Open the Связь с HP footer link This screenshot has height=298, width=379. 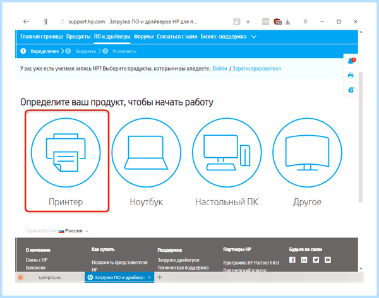point(37,260)
